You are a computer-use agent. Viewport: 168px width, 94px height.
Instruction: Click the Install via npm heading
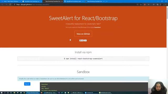(x=83, y=52)
